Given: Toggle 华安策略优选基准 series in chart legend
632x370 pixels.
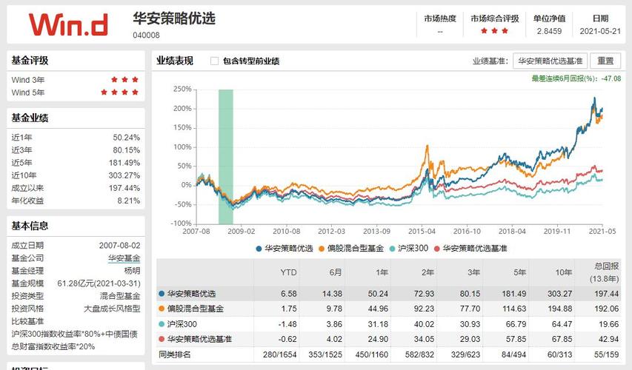Looking at the screenshot, I should 470,249.
